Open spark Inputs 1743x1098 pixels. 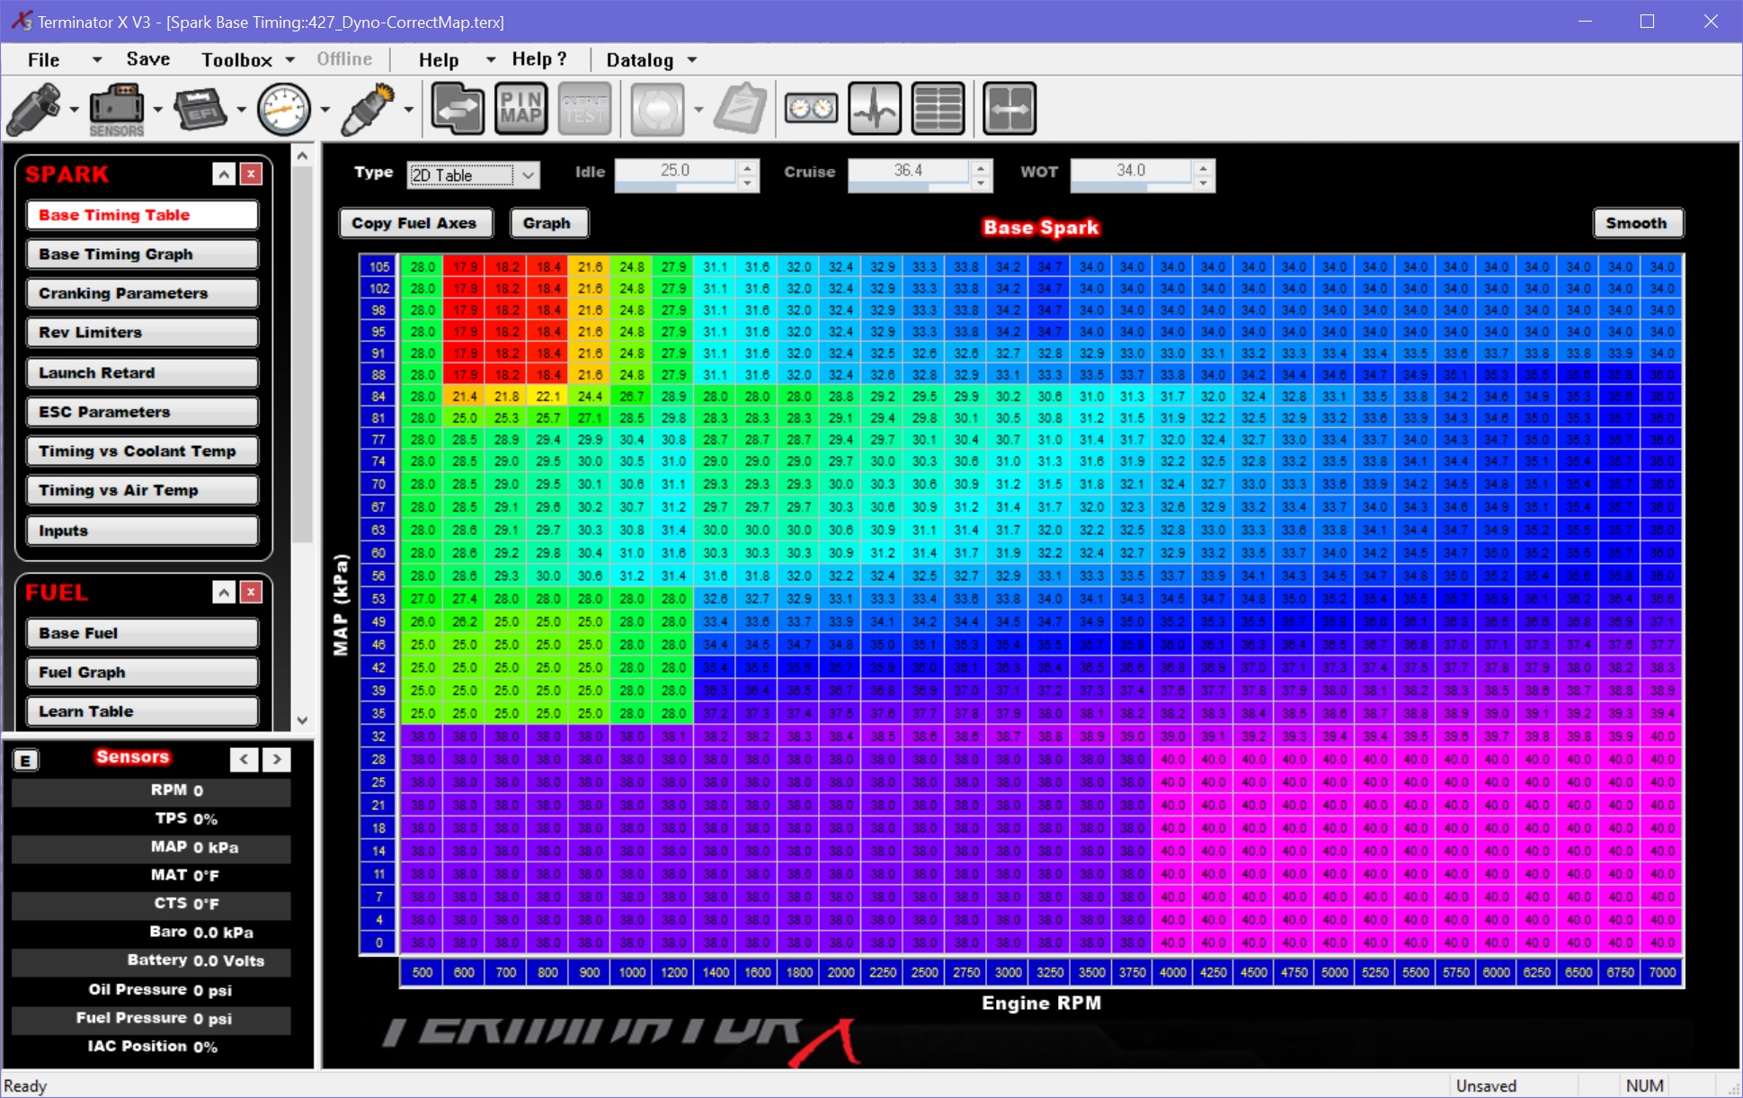[x=142, y=531]
